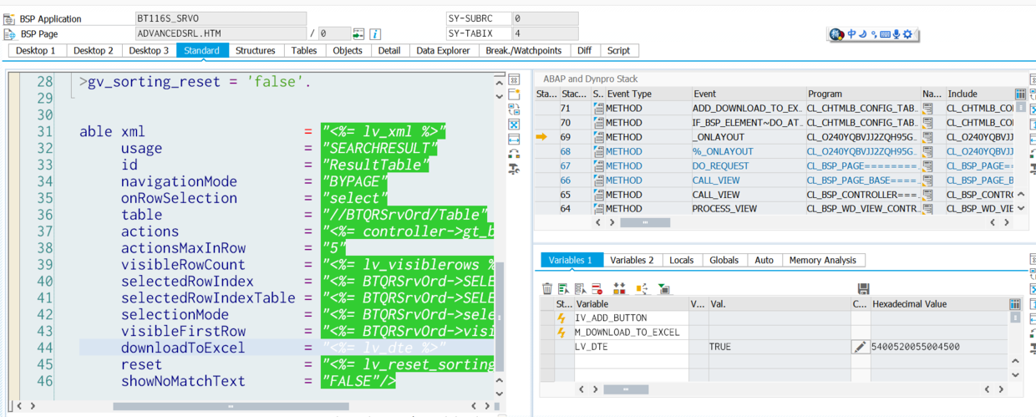The height and width of the screenshot is (417, 1036).
Task: Click the stack table's horizontal scrollbar thumb
Action: [644, 222]
